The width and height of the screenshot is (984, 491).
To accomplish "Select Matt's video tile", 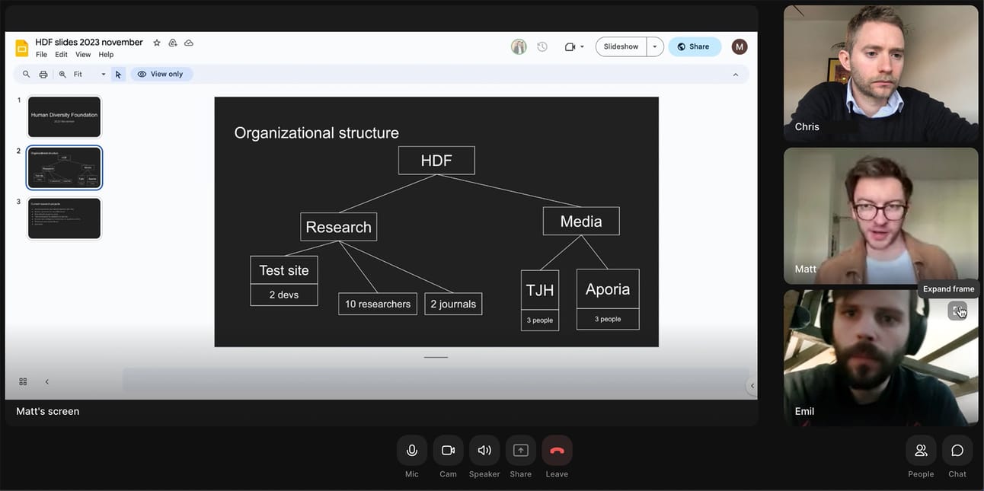I will (880, 215).
